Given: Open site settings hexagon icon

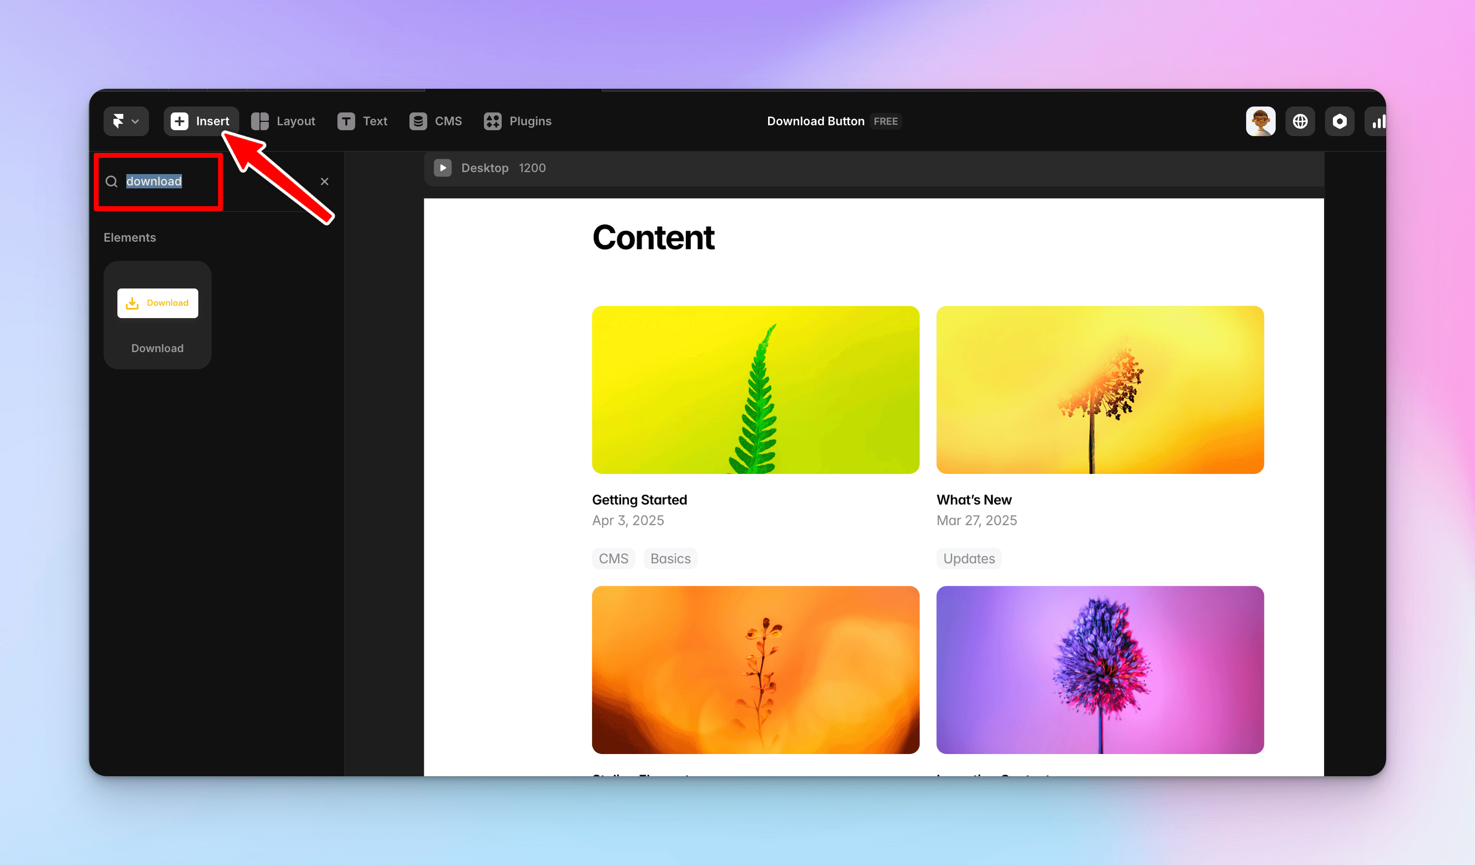Looking at the screenshot, I should (x=1339, y=121).
